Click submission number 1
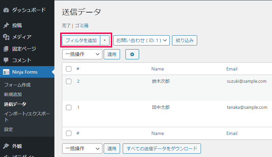The image size is (272, 157). pyautogui.click(x=79, y=107)
